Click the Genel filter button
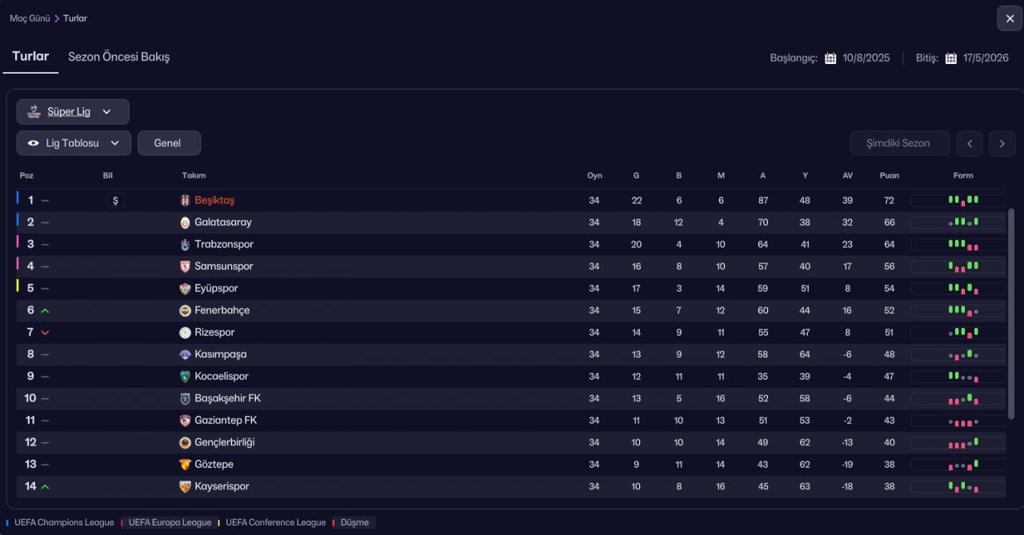1024x535 pixels. point(168,143)
